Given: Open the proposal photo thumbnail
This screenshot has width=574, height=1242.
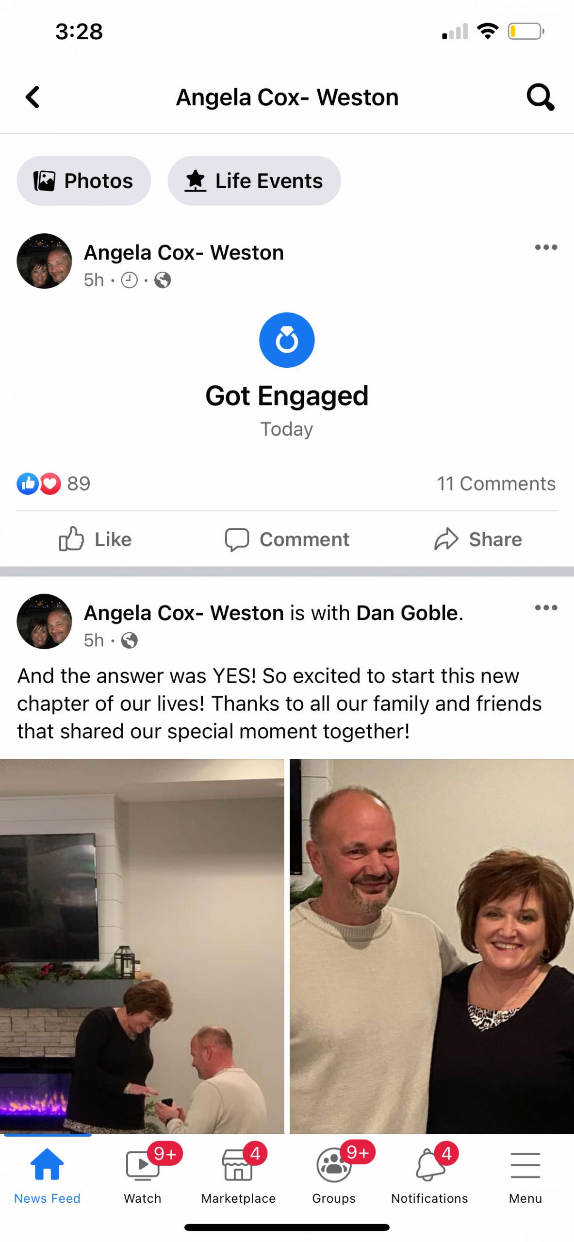Looking at the screenshot, I should pos(142,946).
